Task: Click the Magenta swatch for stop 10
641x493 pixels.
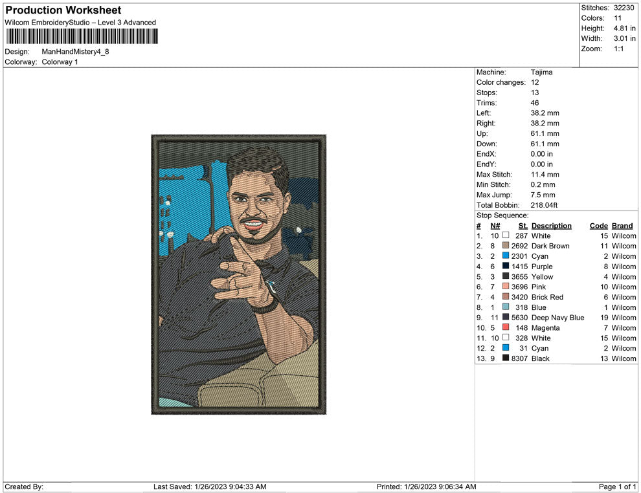Action: (506, 327)
